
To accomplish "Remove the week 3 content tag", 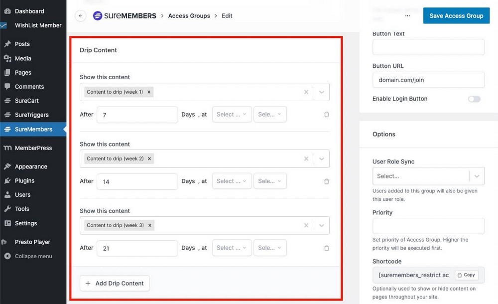I will coord(149,225).
